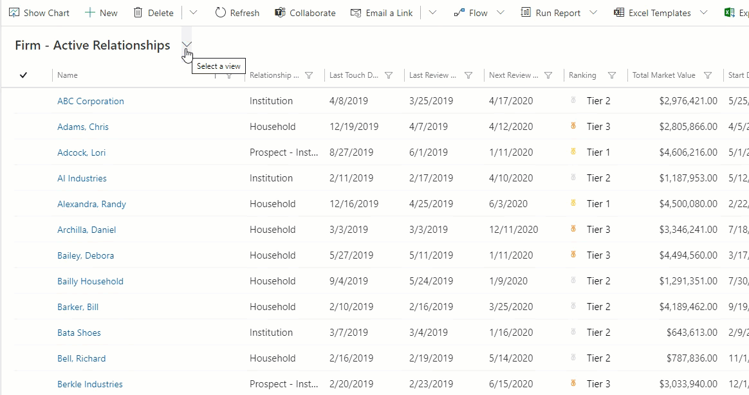
Task: Select the Bata Shoes row's market value cell
Action: click(692, 333)
